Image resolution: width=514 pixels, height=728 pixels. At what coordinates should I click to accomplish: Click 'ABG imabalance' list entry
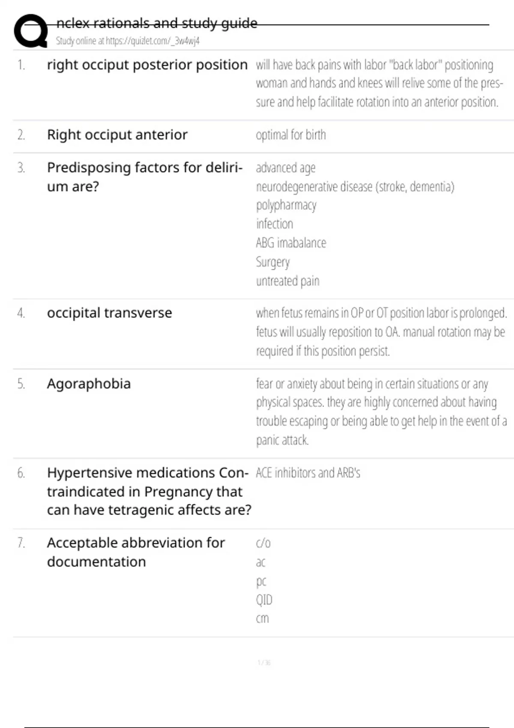click(x=291, y=243)
